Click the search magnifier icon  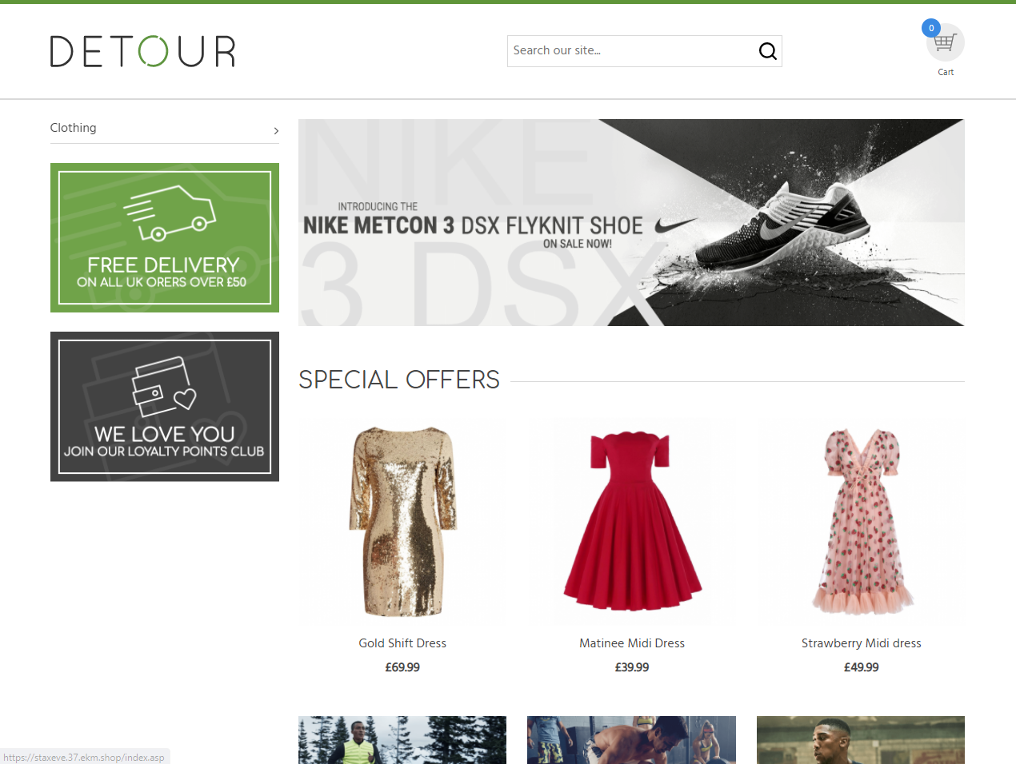[767, 51]
